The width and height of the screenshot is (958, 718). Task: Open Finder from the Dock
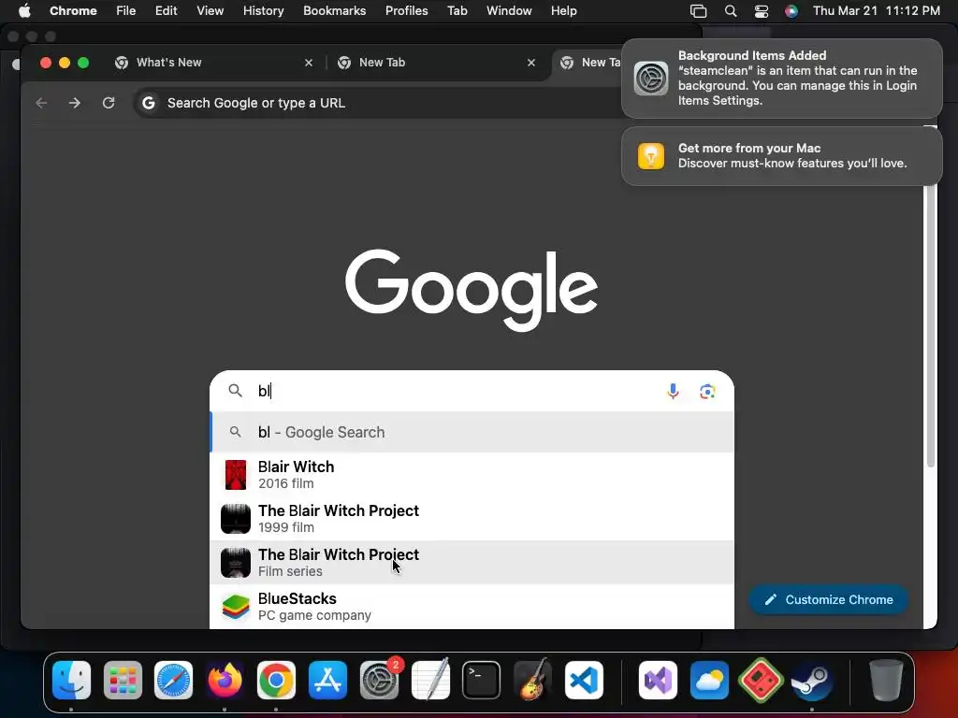71,681
